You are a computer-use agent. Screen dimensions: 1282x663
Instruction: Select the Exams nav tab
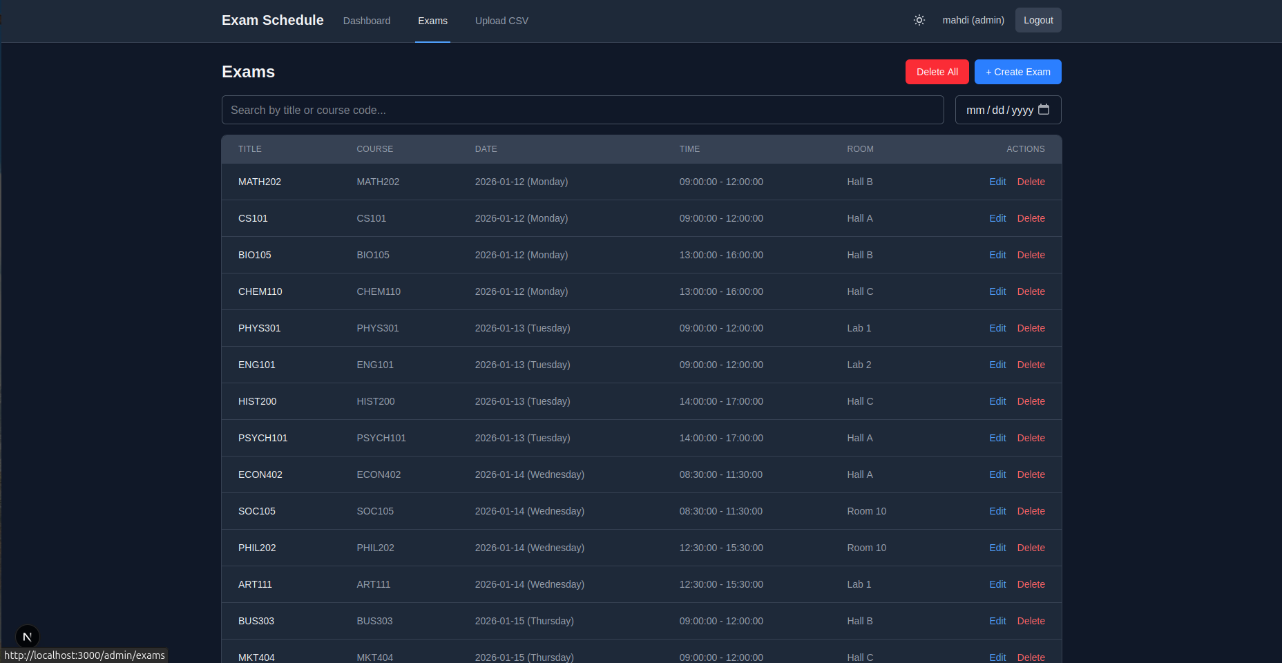pyautogui.click(x=432, y=21)
